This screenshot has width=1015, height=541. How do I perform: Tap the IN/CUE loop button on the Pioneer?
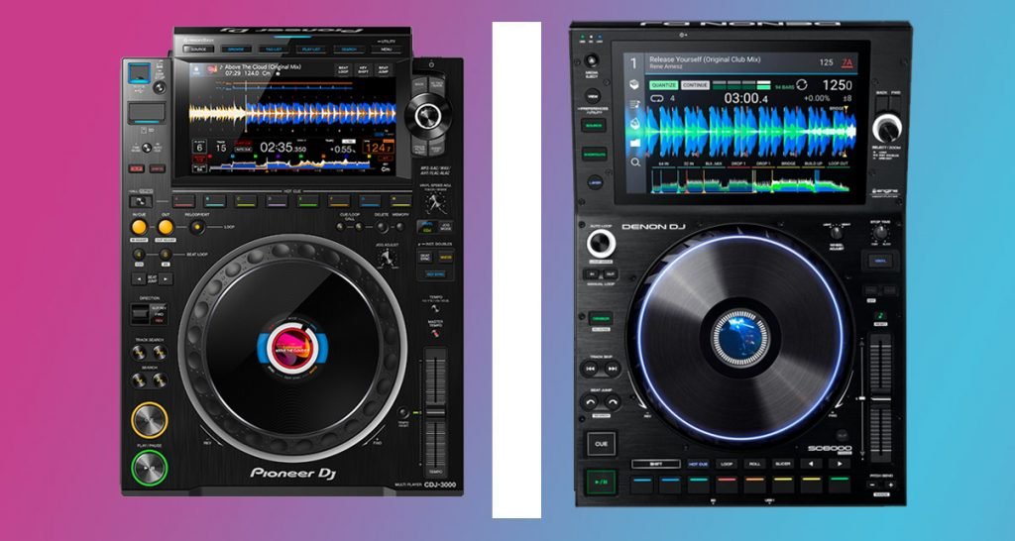(x=139, y=227)
